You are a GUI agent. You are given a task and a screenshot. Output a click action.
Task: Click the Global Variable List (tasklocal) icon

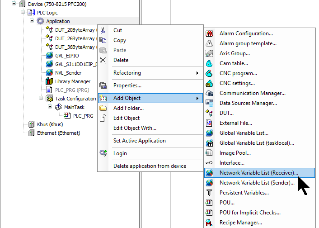(x=209, y=143)
